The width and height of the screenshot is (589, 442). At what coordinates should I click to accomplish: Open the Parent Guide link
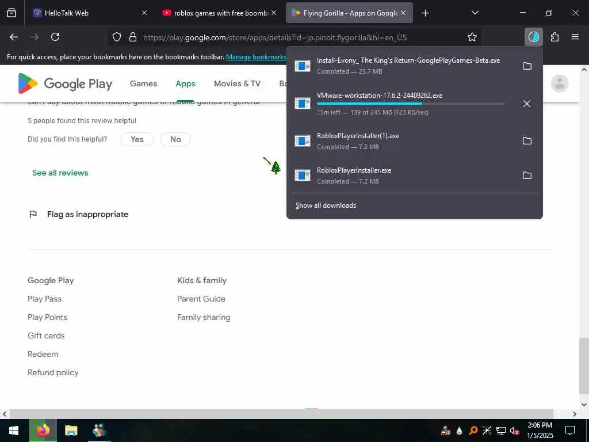click(201, 299)
